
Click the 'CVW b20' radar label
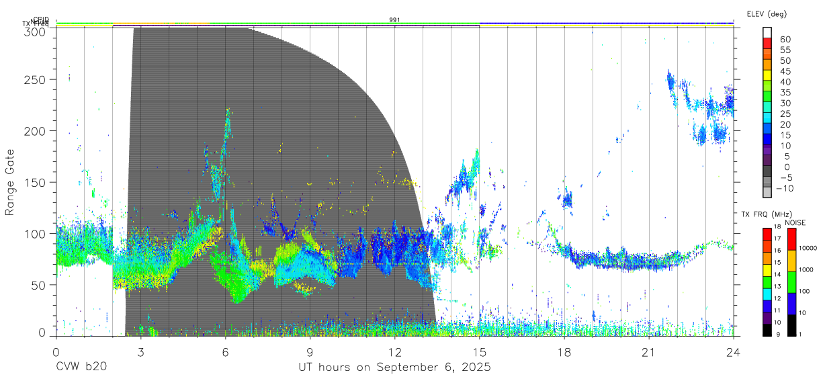[81, 368]
